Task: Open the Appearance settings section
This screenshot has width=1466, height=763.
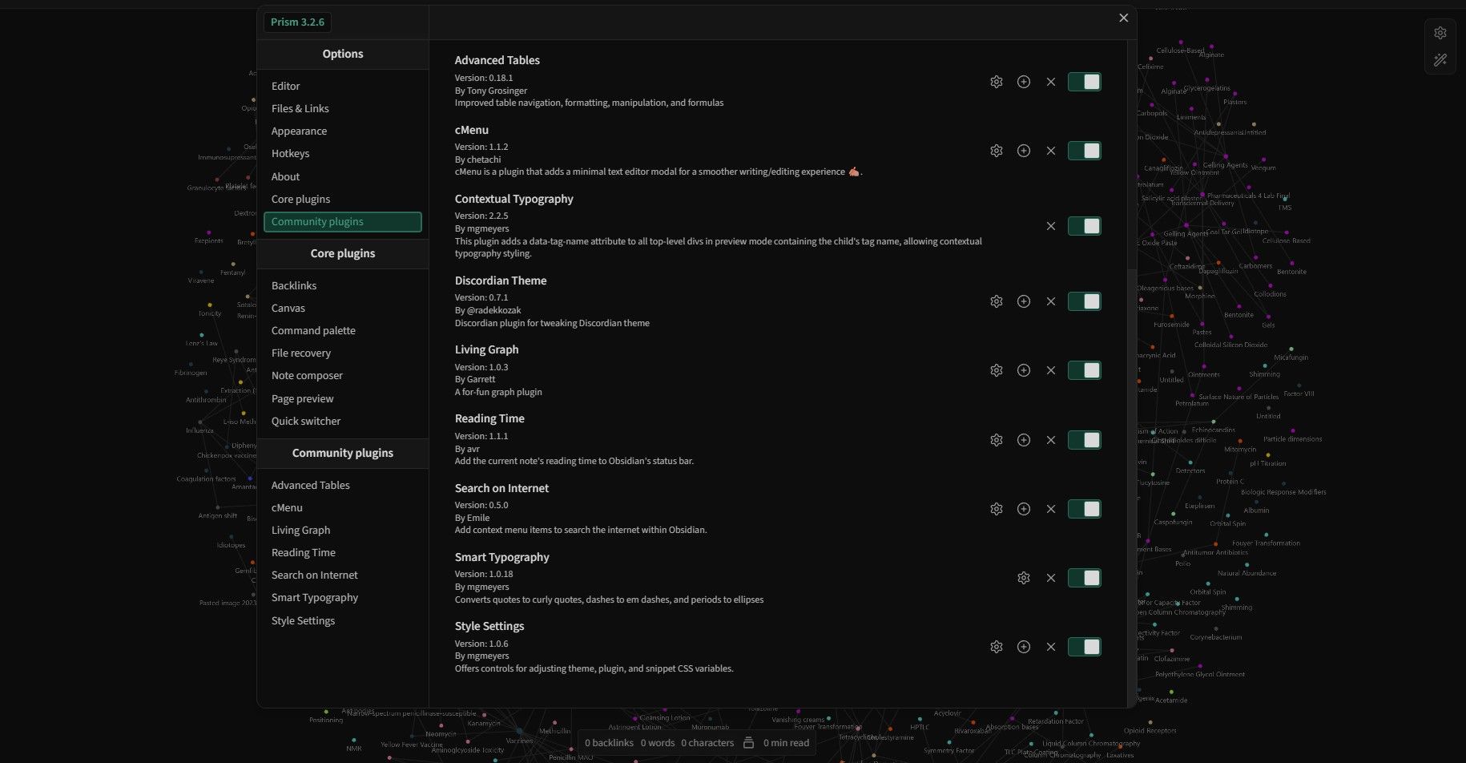Action: click(299, 131)
